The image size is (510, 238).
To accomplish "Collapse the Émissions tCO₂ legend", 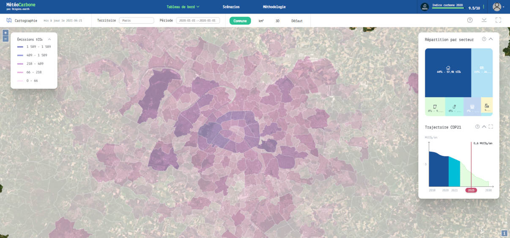I will [49, 39].
